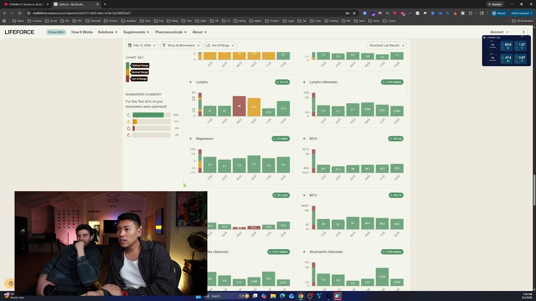Click the Paused profile button
This screenshot has width=536, height=301.
point(499,13)
